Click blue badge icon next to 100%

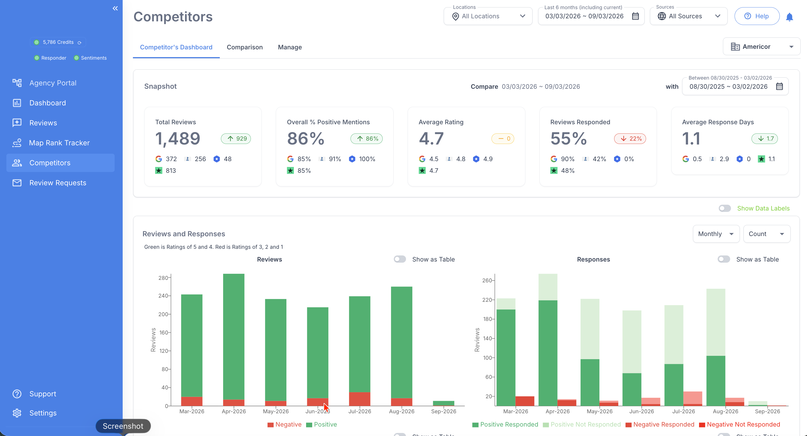coord(352,159)
